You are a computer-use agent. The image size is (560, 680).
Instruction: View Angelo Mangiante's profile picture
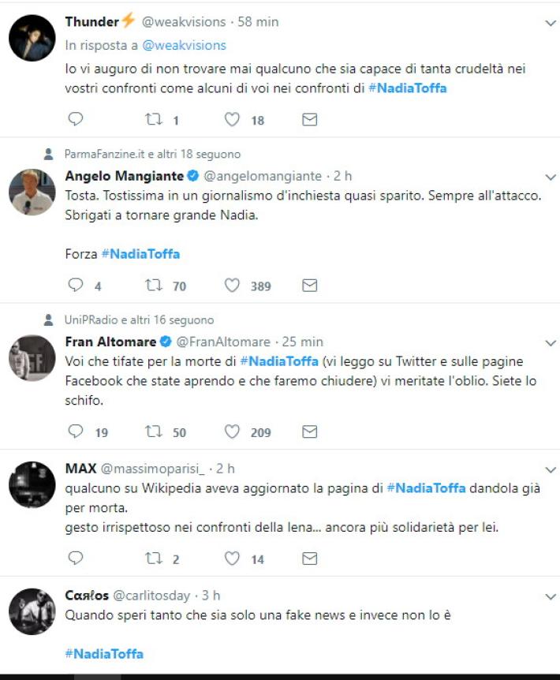click(32, 192)
